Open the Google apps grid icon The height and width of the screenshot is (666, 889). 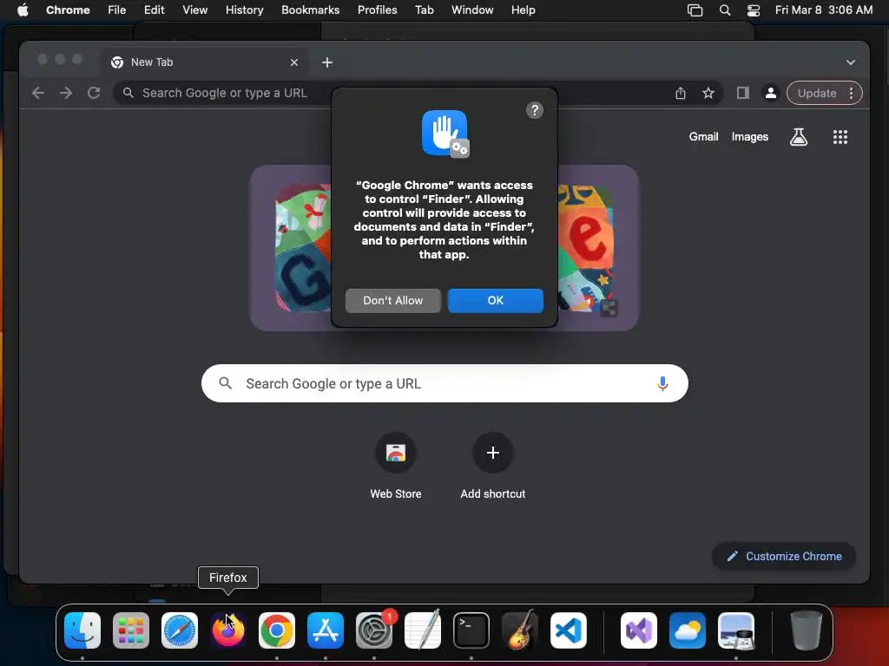(840, 136)
